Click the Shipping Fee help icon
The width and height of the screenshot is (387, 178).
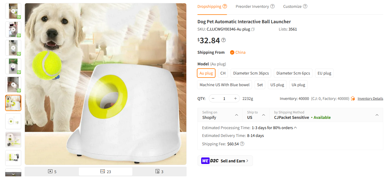242,144
